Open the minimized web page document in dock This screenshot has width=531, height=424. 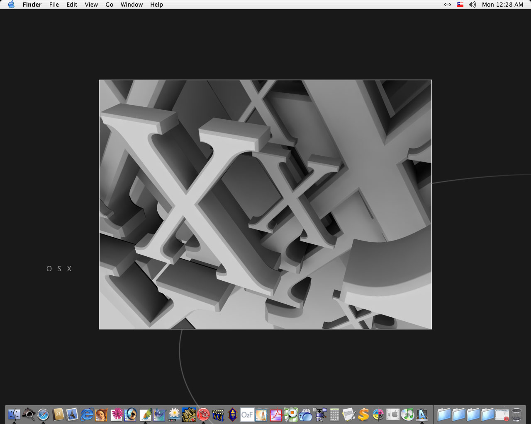[502, 414]
